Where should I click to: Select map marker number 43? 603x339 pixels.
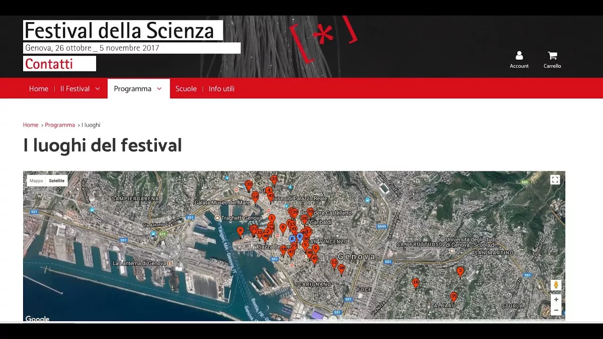[x=270, y=197]
